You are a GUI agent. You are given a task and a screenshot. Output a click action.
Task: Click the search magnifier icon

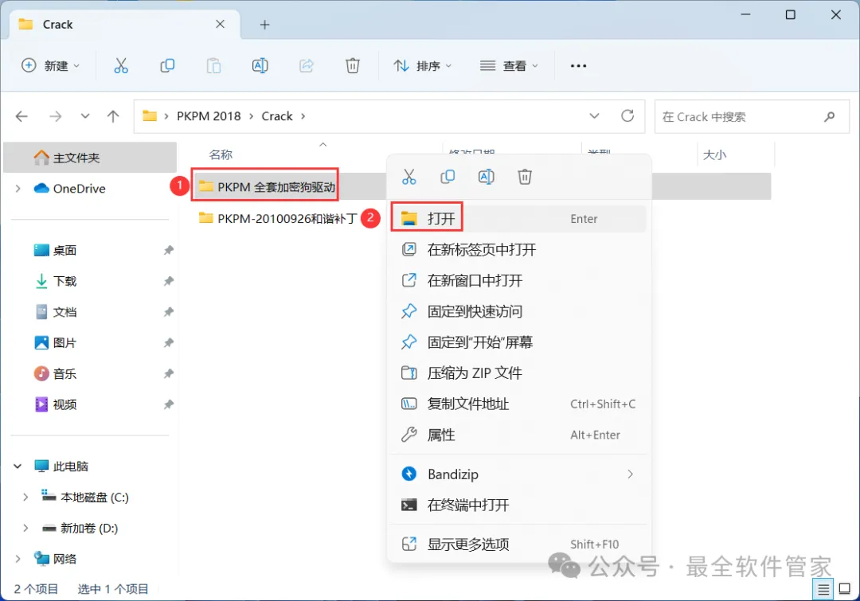tap(829, 116)
